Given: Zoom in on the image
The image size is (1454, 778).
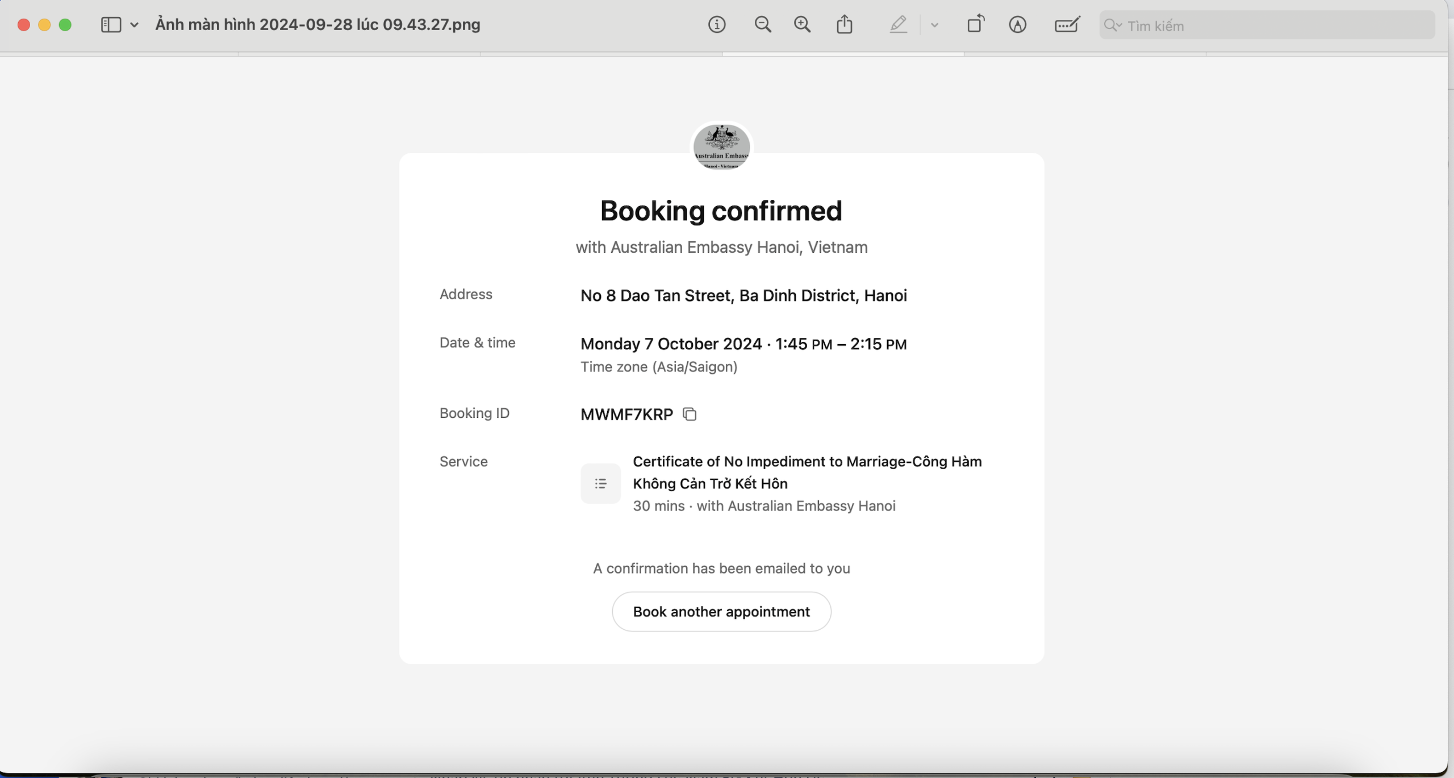Looking at the screenshot, I should click(x=802, y=25).
